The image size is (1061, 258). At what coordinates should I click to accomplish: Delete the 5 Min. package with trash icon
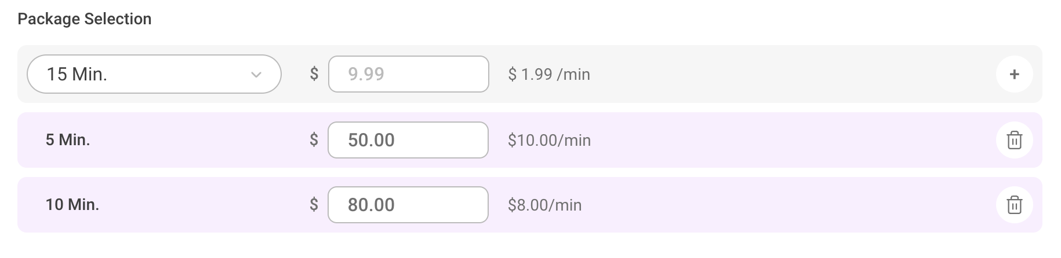pyautogui.click(x=1014, y=140)
